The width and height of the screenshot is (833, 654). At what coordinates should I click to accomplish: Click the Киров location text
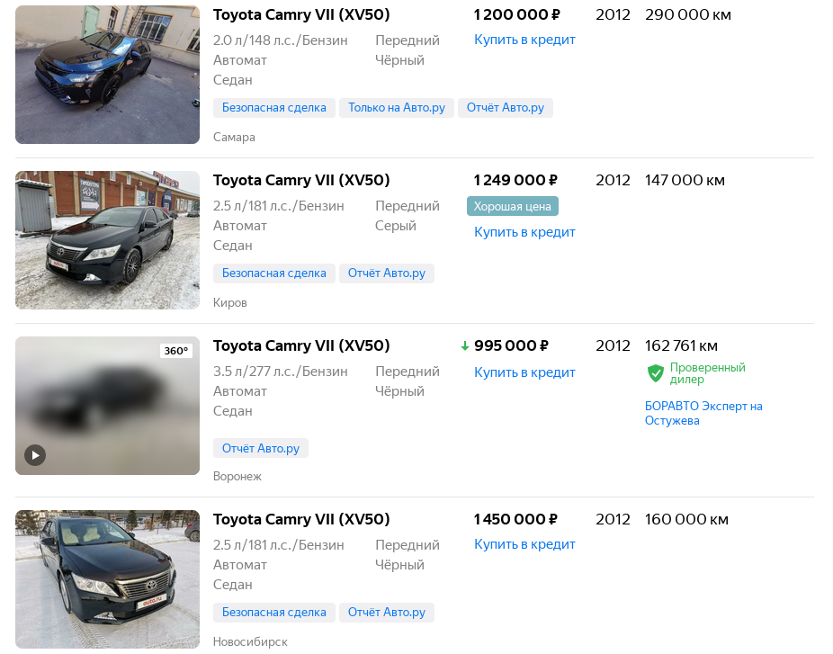(230, 303)
